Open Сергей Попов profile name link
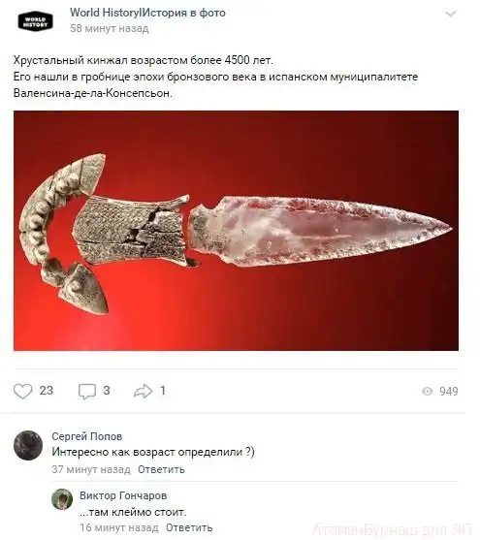The width and height of the screenshot is (480, 540). click(x=87, y=436)
